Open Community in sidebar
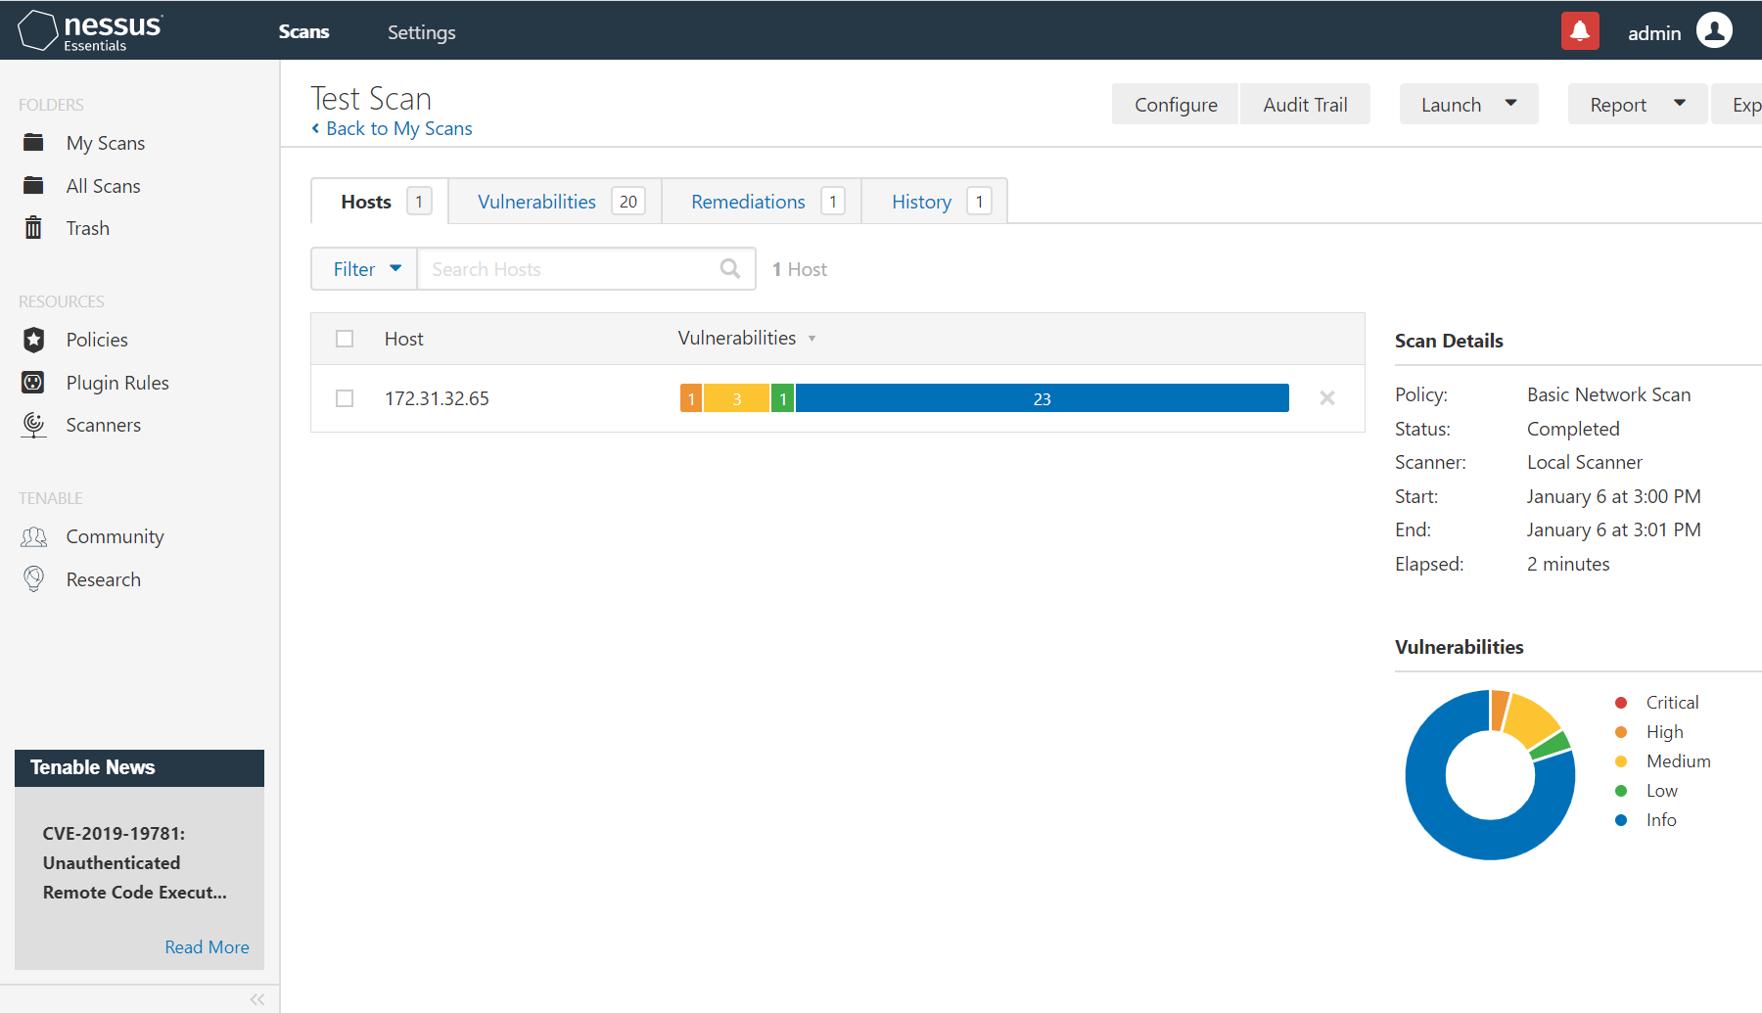 (x=115, y=536)
